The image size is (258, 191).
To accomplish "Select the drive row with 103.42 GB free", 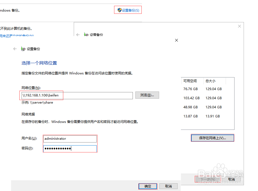I will [x=207, y=98].
